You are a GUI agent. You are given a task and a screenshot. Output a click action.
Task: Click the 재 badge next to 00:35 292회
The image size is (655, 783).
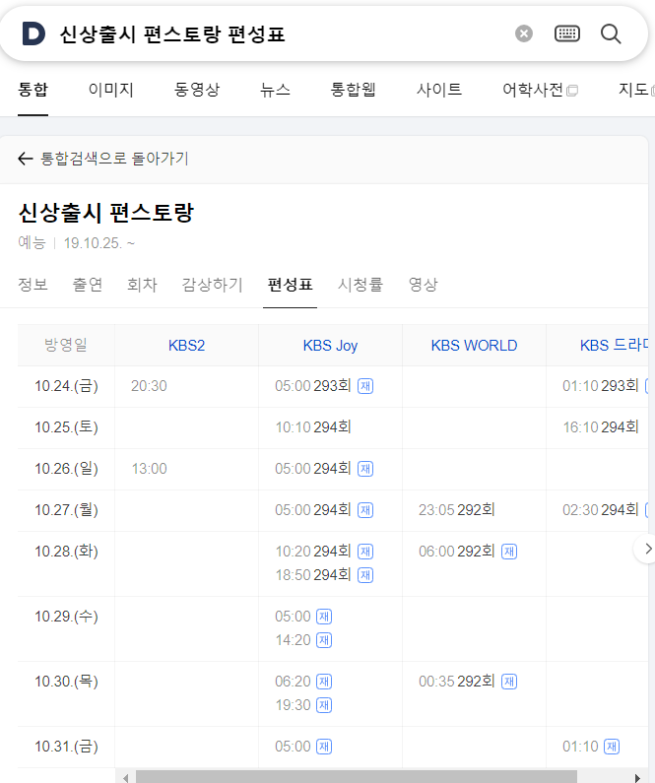point(509,682)
